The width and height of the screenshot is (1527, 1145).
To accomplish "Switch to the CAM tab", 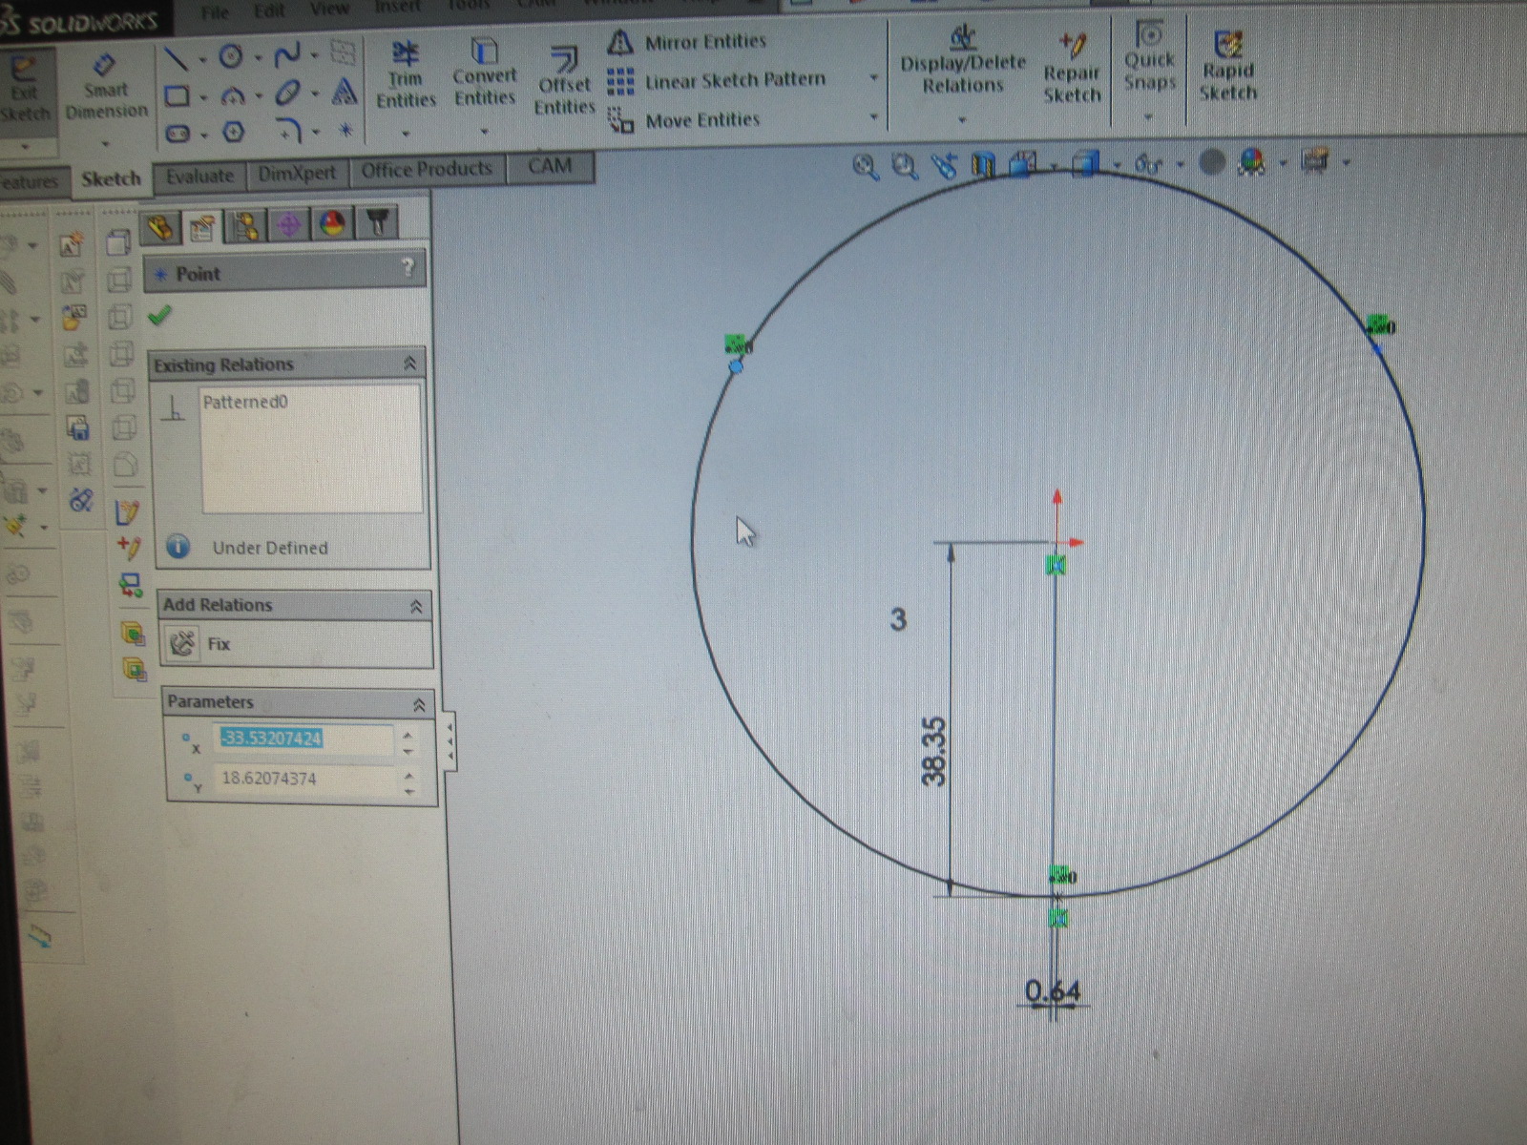I will pos(551,166).
